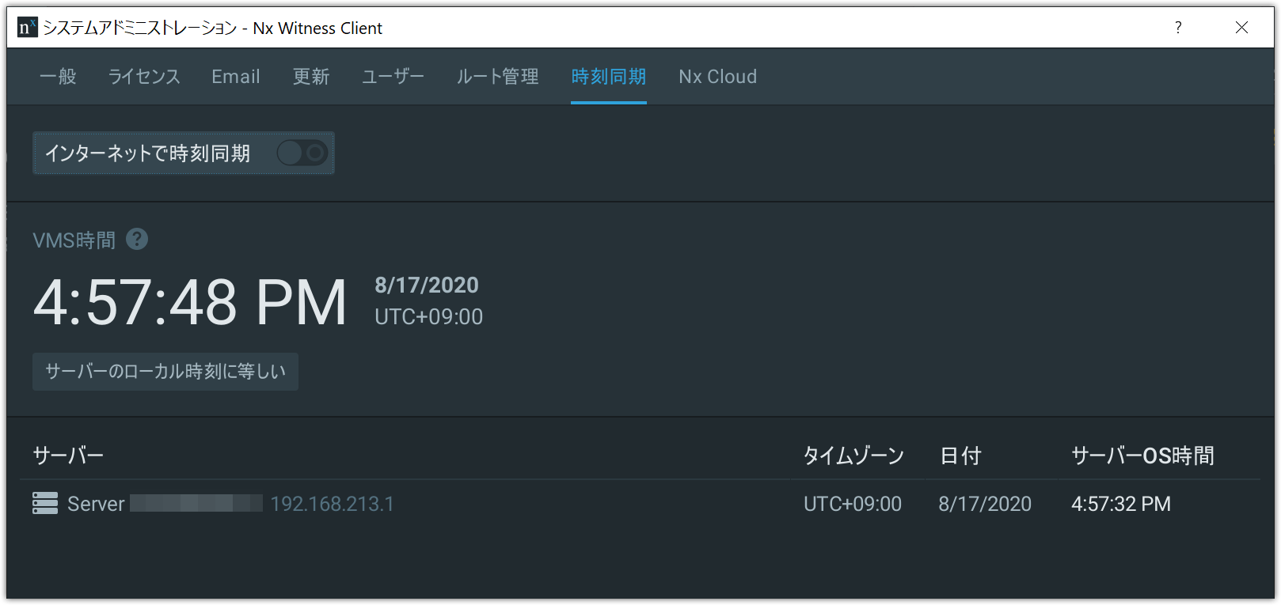Click the server icon next to Server row

[x=45, y=503]
